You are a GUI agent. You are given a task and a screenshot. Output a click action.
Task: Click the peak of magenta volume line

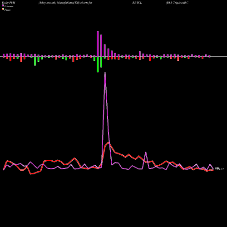pyautogui.click(x=105, y=72)
